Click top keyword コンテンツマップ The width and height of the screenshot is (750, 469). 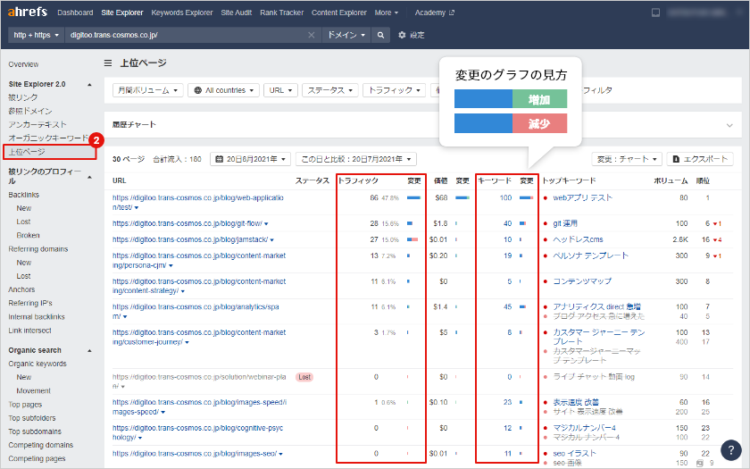582,281
